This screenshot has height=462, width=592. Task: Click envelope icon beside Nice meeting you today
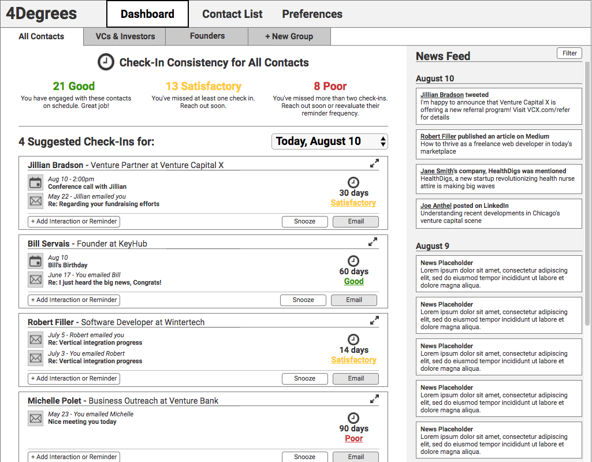[35, 418]
